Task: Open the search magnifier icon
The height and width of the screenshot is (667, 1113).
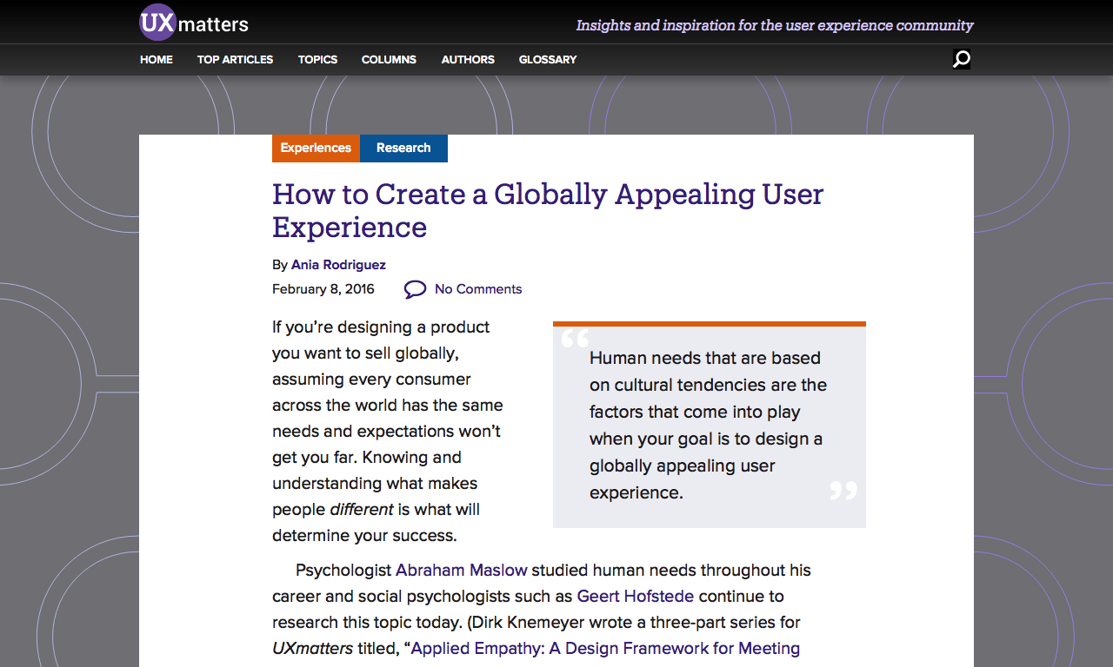Action: (x=961, y=59)
